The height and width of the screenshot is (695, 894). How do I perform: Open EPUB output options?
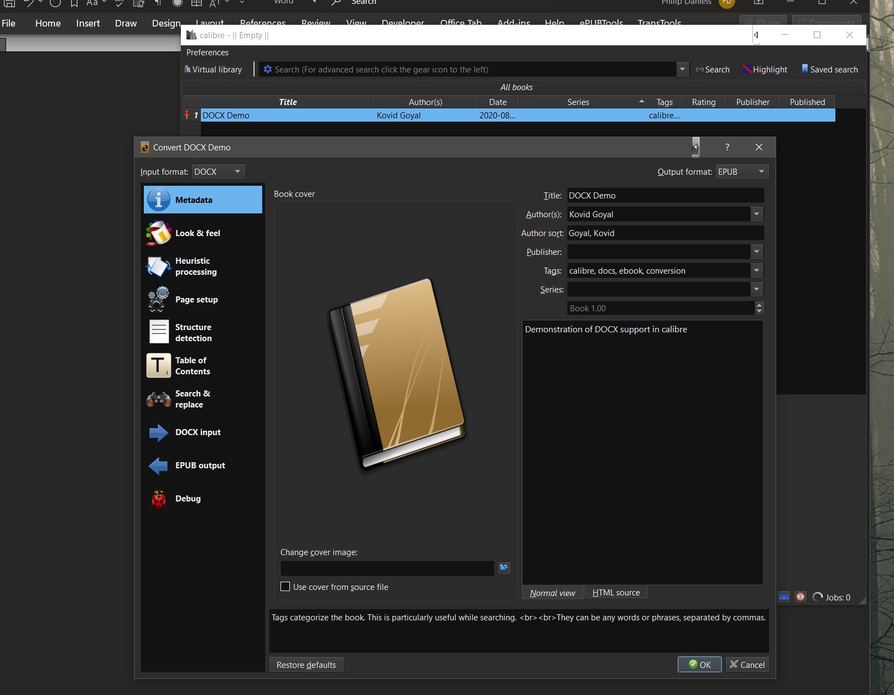[x=202, y=465]
